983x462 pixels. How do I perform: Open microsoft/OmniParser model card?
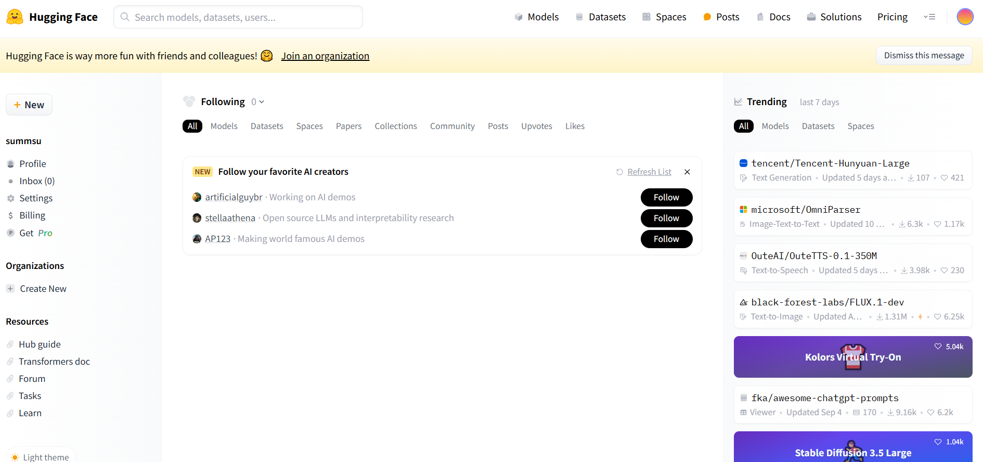(x=853, y=216)
